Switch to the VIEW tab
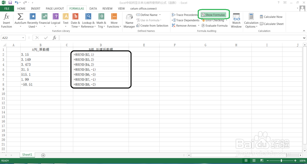307x164 pixels. [x=121, y=9]
